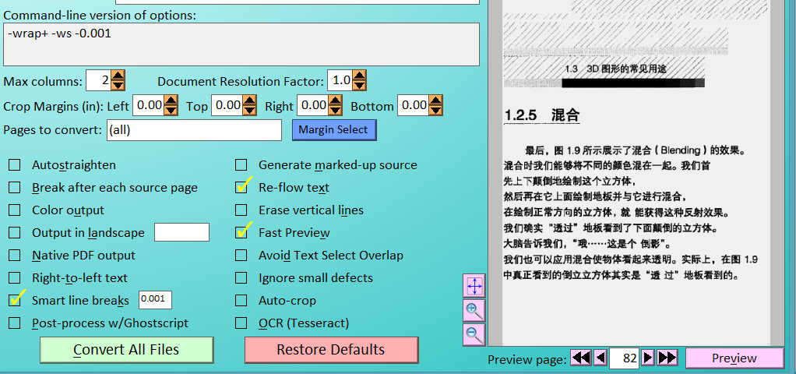Increase Document Resolution Factor
Screen dimensions: 796x374
click(359, 76)
